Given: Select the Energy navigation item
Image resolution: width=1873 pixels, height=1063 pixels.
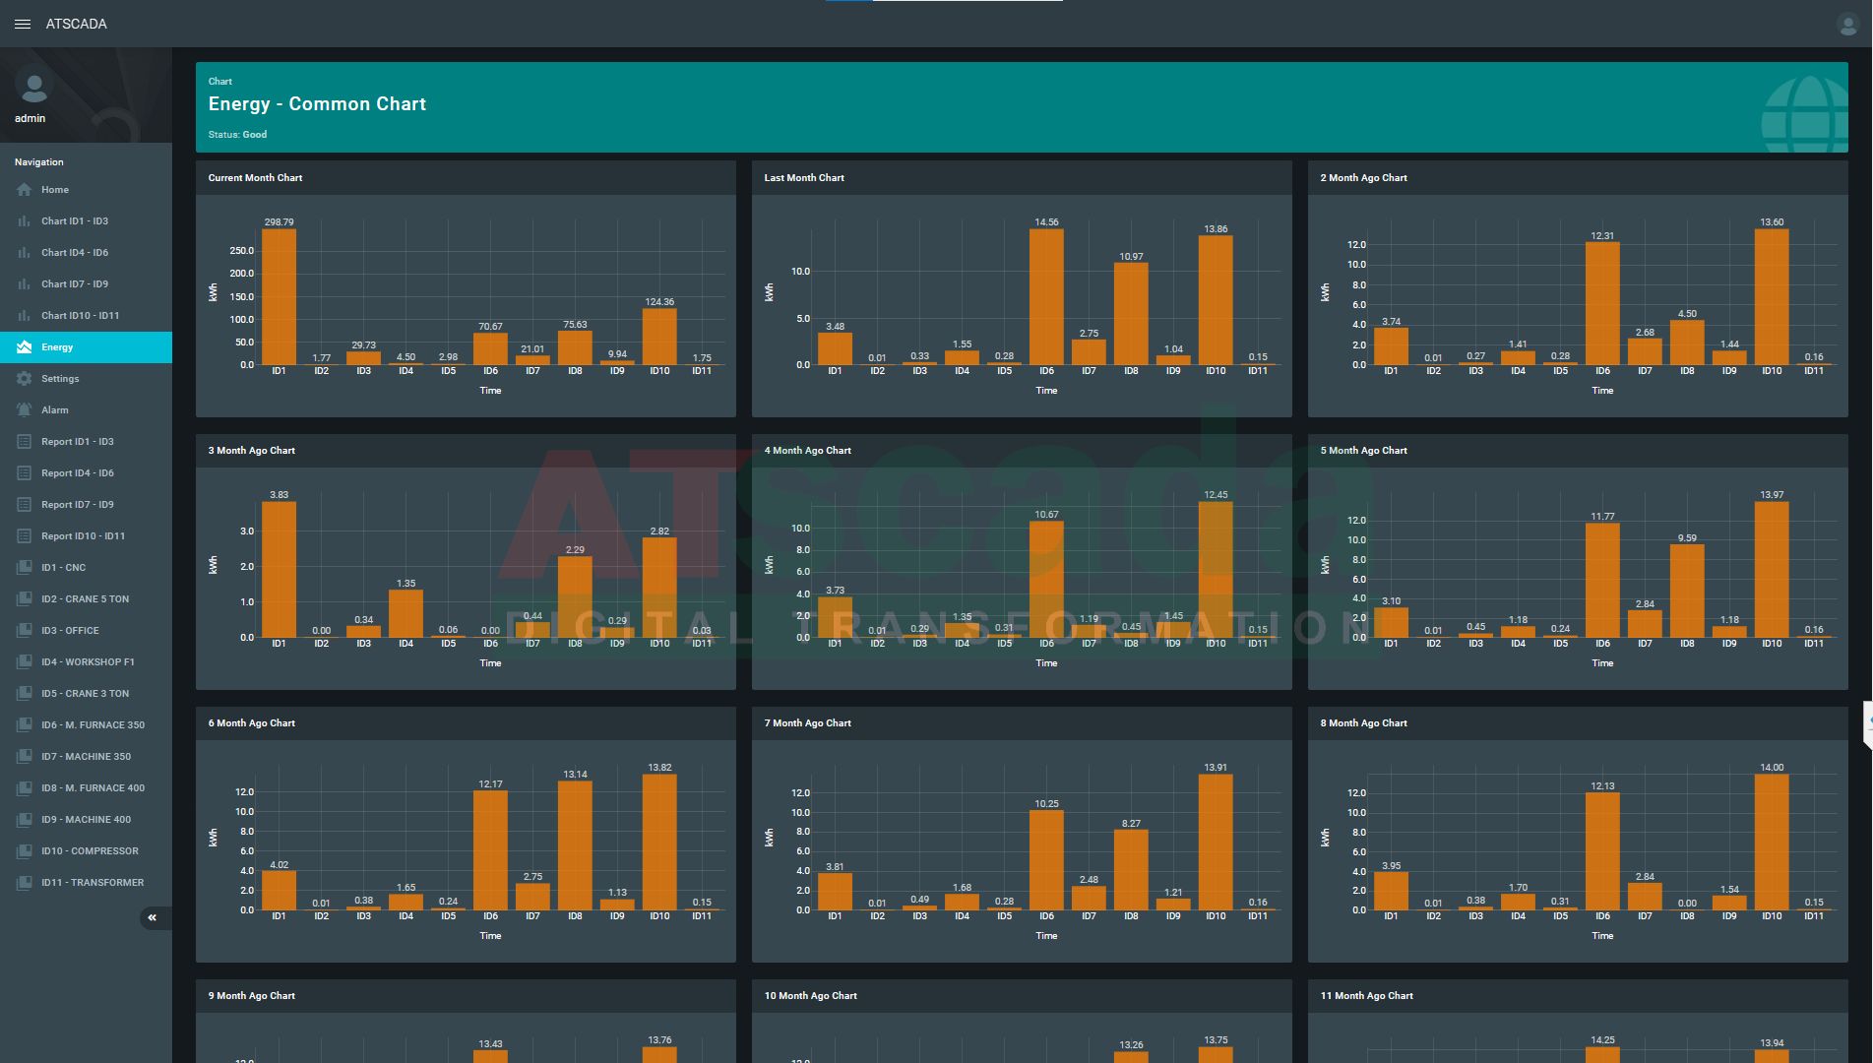Looking at the screenshot, I should click(x=57, y=347).
